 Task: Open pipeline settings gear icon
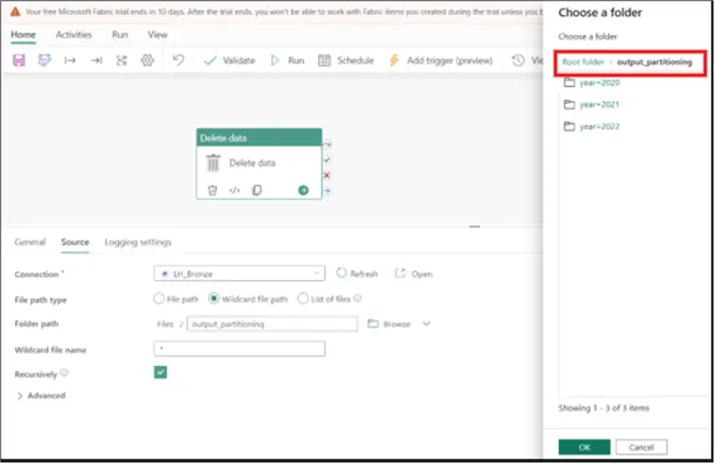click(147, 60)
